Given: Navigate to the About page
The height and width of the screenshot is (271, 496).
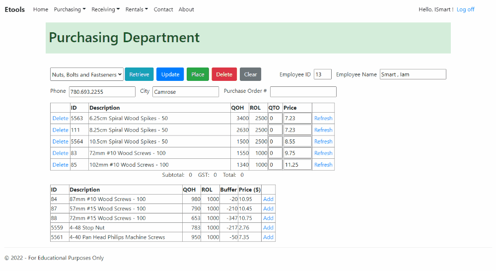Looking at the screenshot, I should [186, 9].
